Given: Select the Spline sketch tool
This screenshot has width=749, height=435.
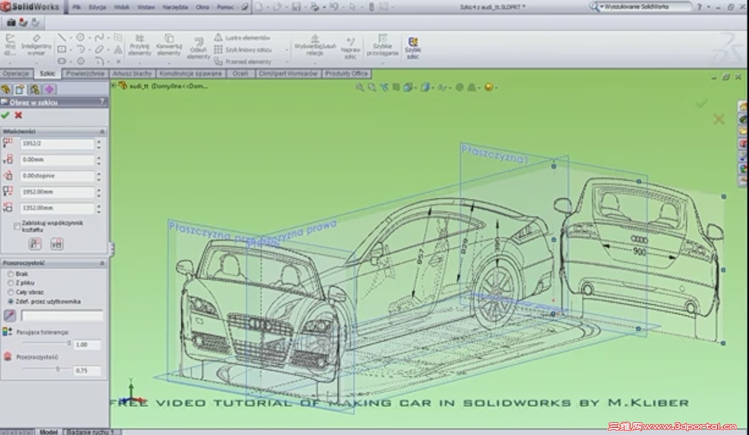Looking at the screenshot, I should pyautogui.click(x=99, y=37).
